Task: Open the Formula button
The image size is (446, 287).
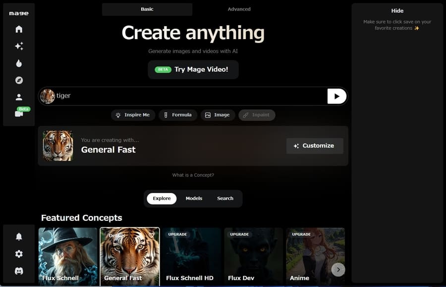Action: tap(178, 115)
